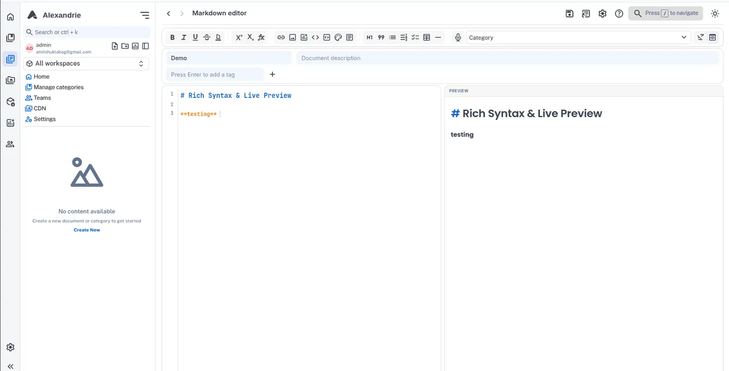
Task: Click the Press / to navigate search button
Action: tap(666, 14)
